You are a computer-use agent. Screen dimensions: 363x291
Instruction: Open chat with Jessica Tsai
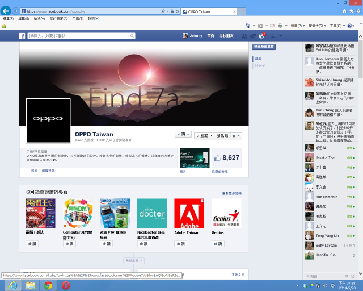(330, 158)
